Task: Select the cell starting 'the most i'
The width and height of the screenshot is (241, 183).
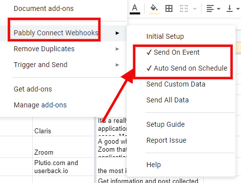Action: [111, 167]
